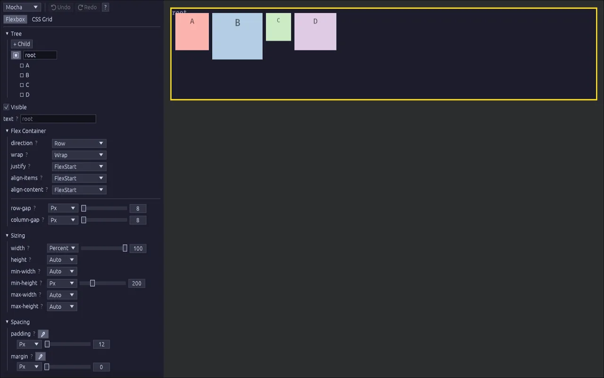Open the width unit dropdown set to Percent
Viewport: 604px width, 378px height.
click(x=62, y=248)
